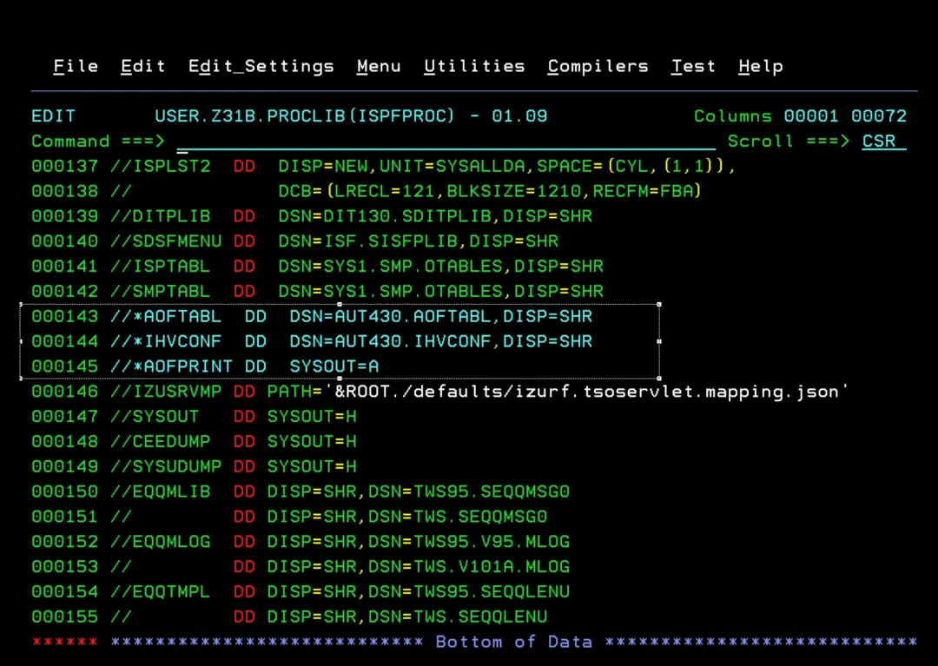Click DISP=SHR,DSN=TWS95.SEQQMSG0 text
The image size is (938, 666).
point(418,492)
